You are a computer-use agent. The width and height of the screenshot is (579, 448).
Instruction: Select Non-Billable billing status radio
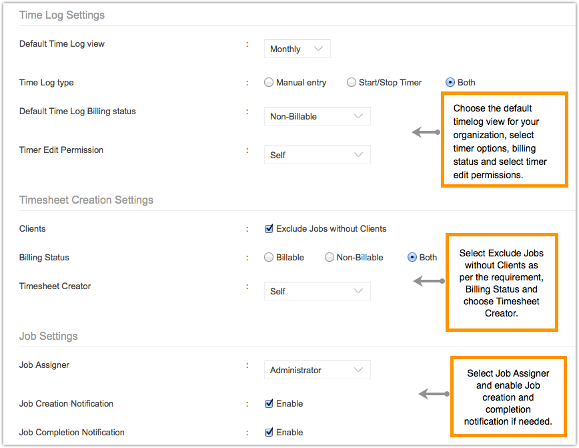(x=330, y=258)
